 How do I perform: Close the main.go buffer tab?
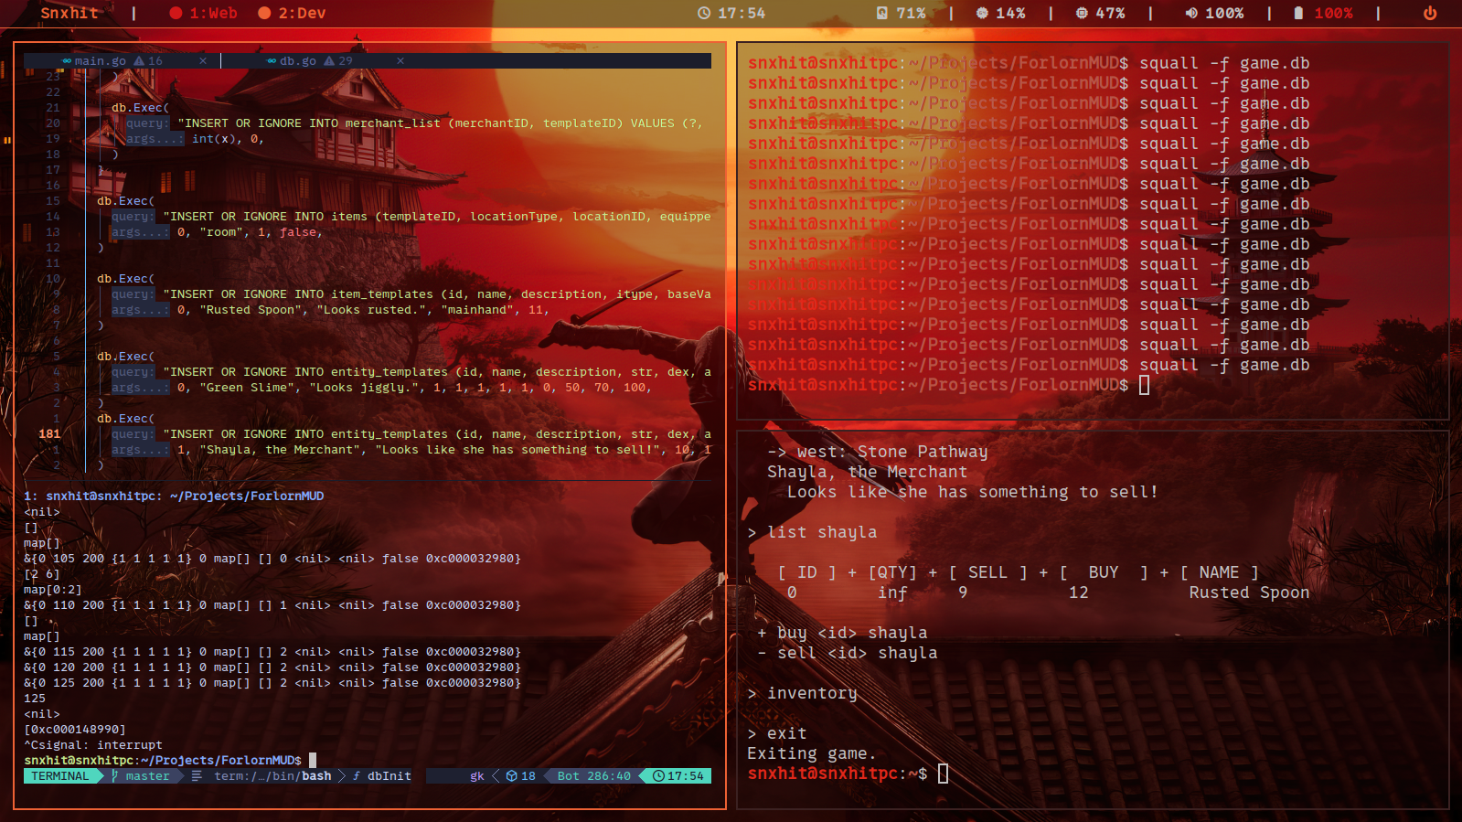203,61
